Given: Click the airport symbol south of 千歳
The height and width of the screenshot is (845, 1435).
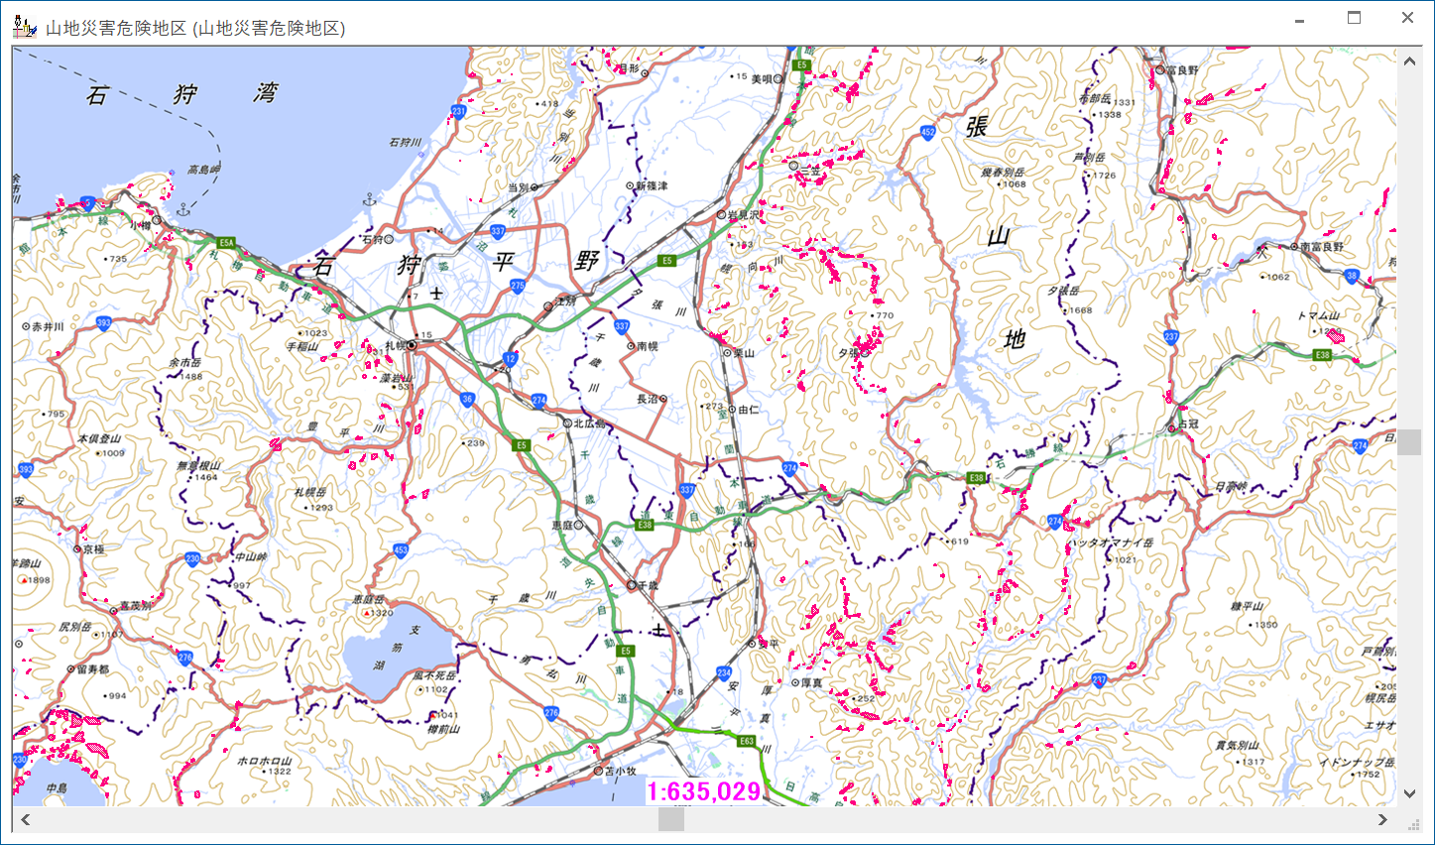Looking at the screenshot, I should tap(658, 630).
